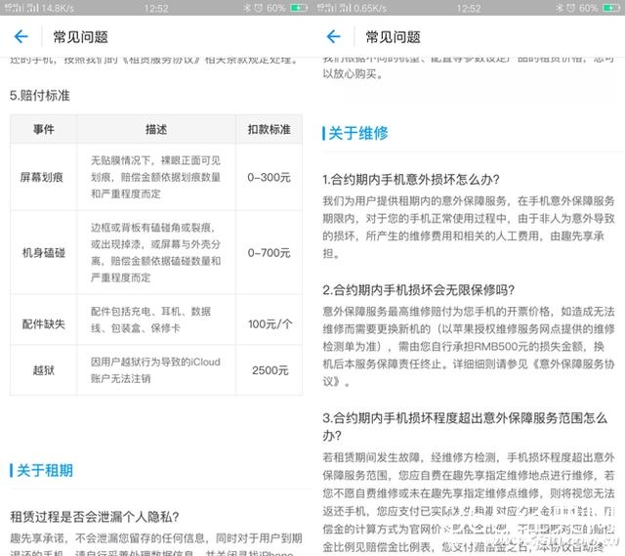Open the question 租赁过程是否会泄漏个人隐私?

click(x=95, y=517)
